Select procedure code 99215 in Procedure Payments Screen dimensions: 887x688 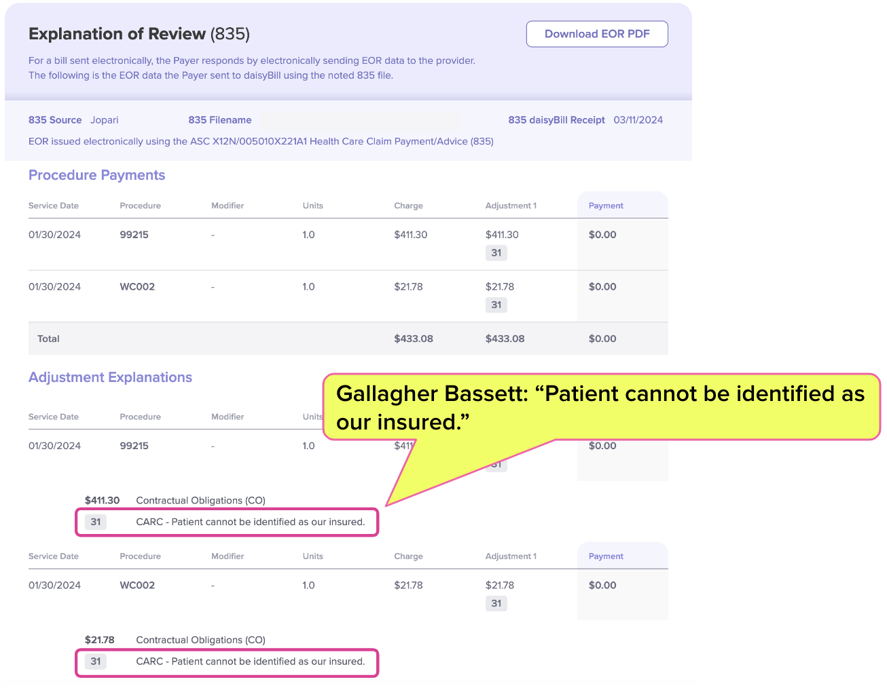134,235
